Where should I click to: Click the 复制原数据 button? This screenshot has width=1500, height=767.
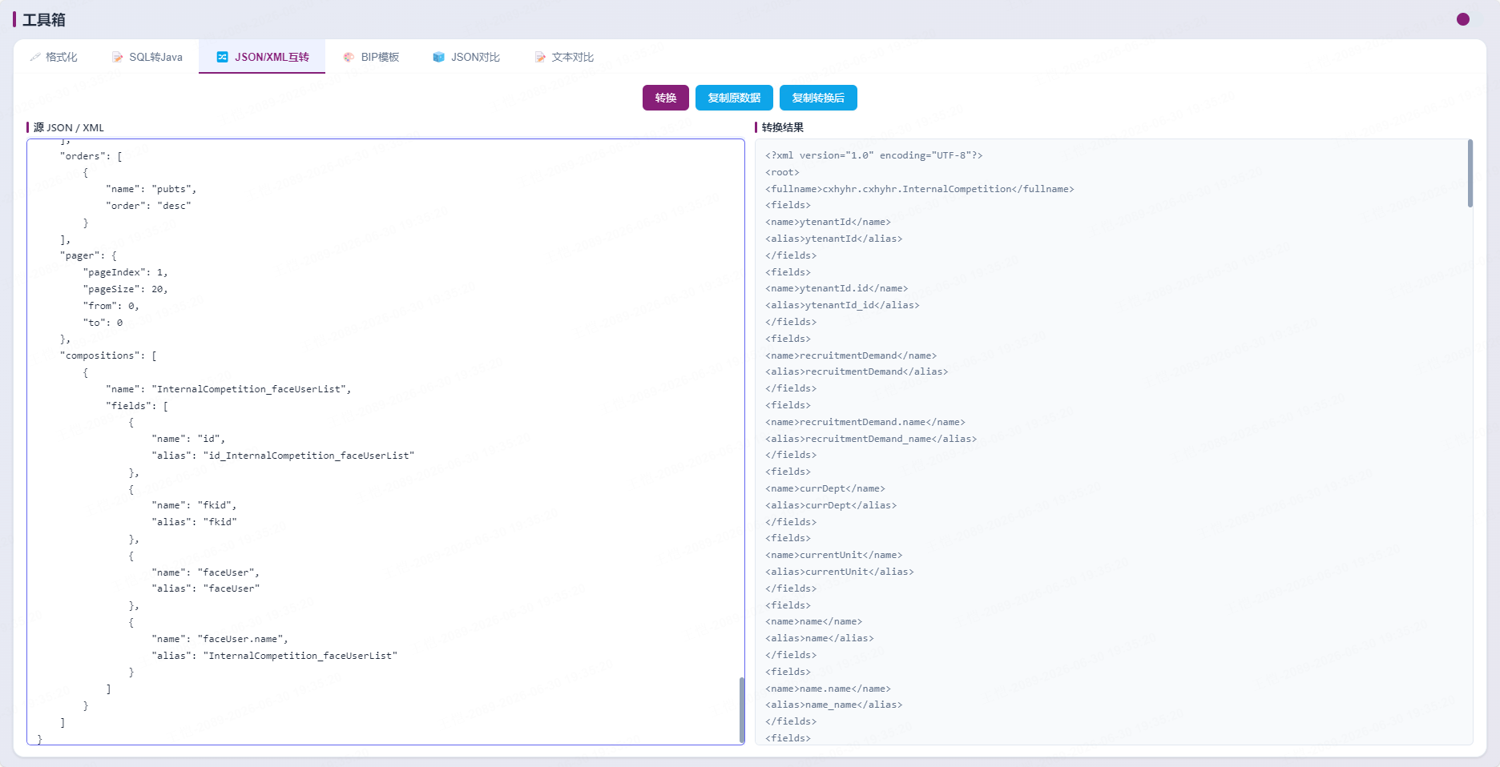point(734,98)
